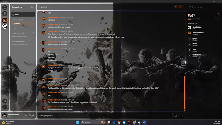Select the Enclave server icon in sidebar
Image resolution: width=222 pixels, height=125 pixels.
(x=5, y=20)
